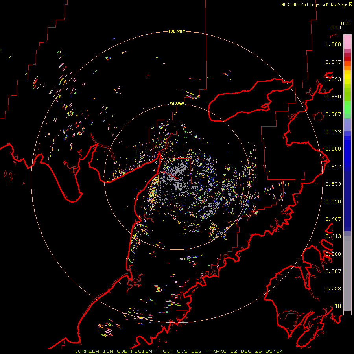Click the TH label at the color bar bottom
This screenshot has width=354, height=354.
pyautogui.click(x=338, y=306)
